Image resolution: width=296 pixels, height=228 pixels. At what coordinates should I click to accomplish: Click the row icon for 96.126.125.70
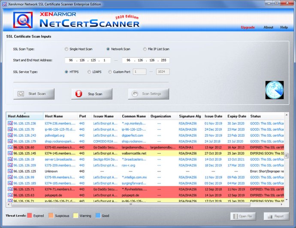[x=10, y=129]
